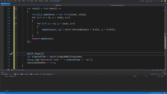Image resolution: width=167 pixels, height=94 pixels.
Task: Open the Git menu
Action: (x=11, y=1)
